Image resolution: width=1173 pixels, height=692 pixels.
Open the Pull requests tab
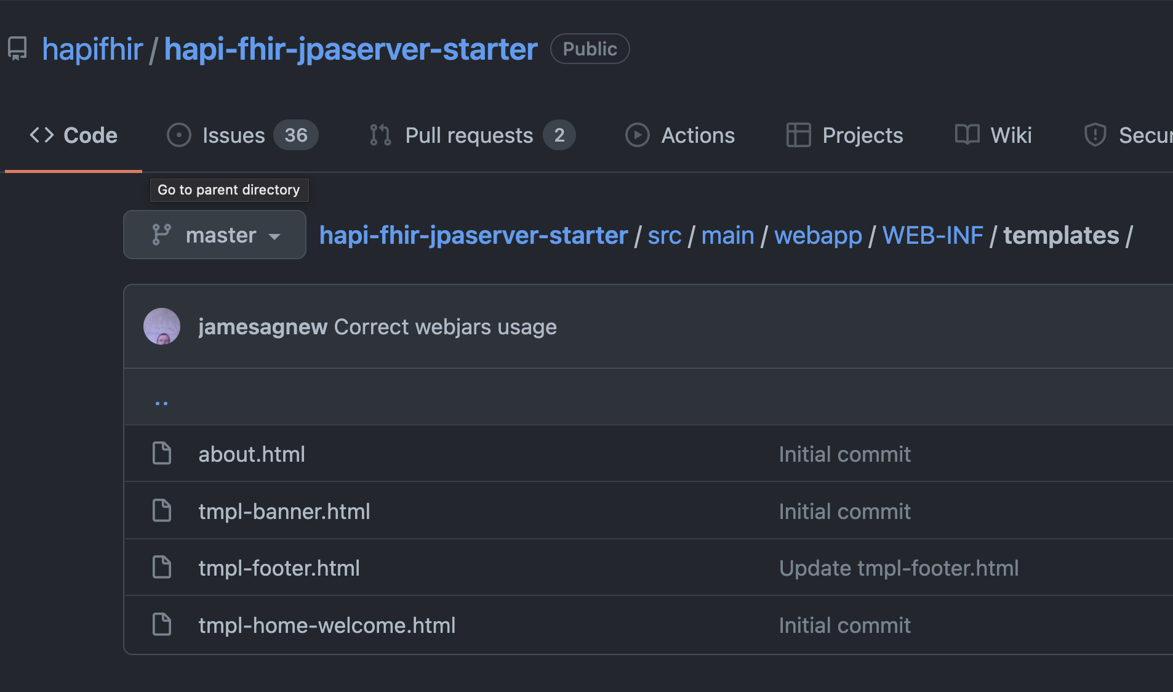click(468, 135)
